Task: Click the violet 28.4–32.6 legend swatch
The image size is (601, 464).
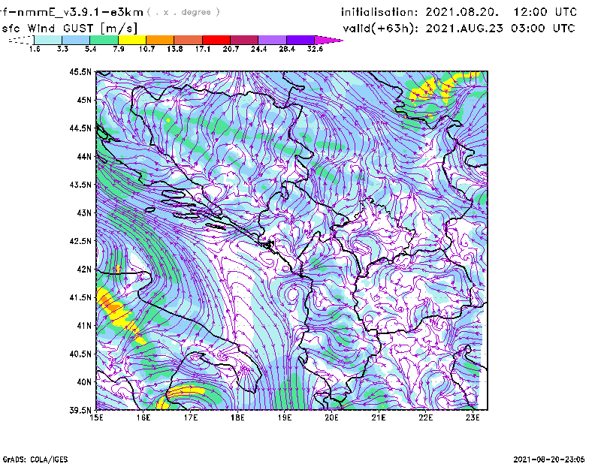Action: click(300, 40)
